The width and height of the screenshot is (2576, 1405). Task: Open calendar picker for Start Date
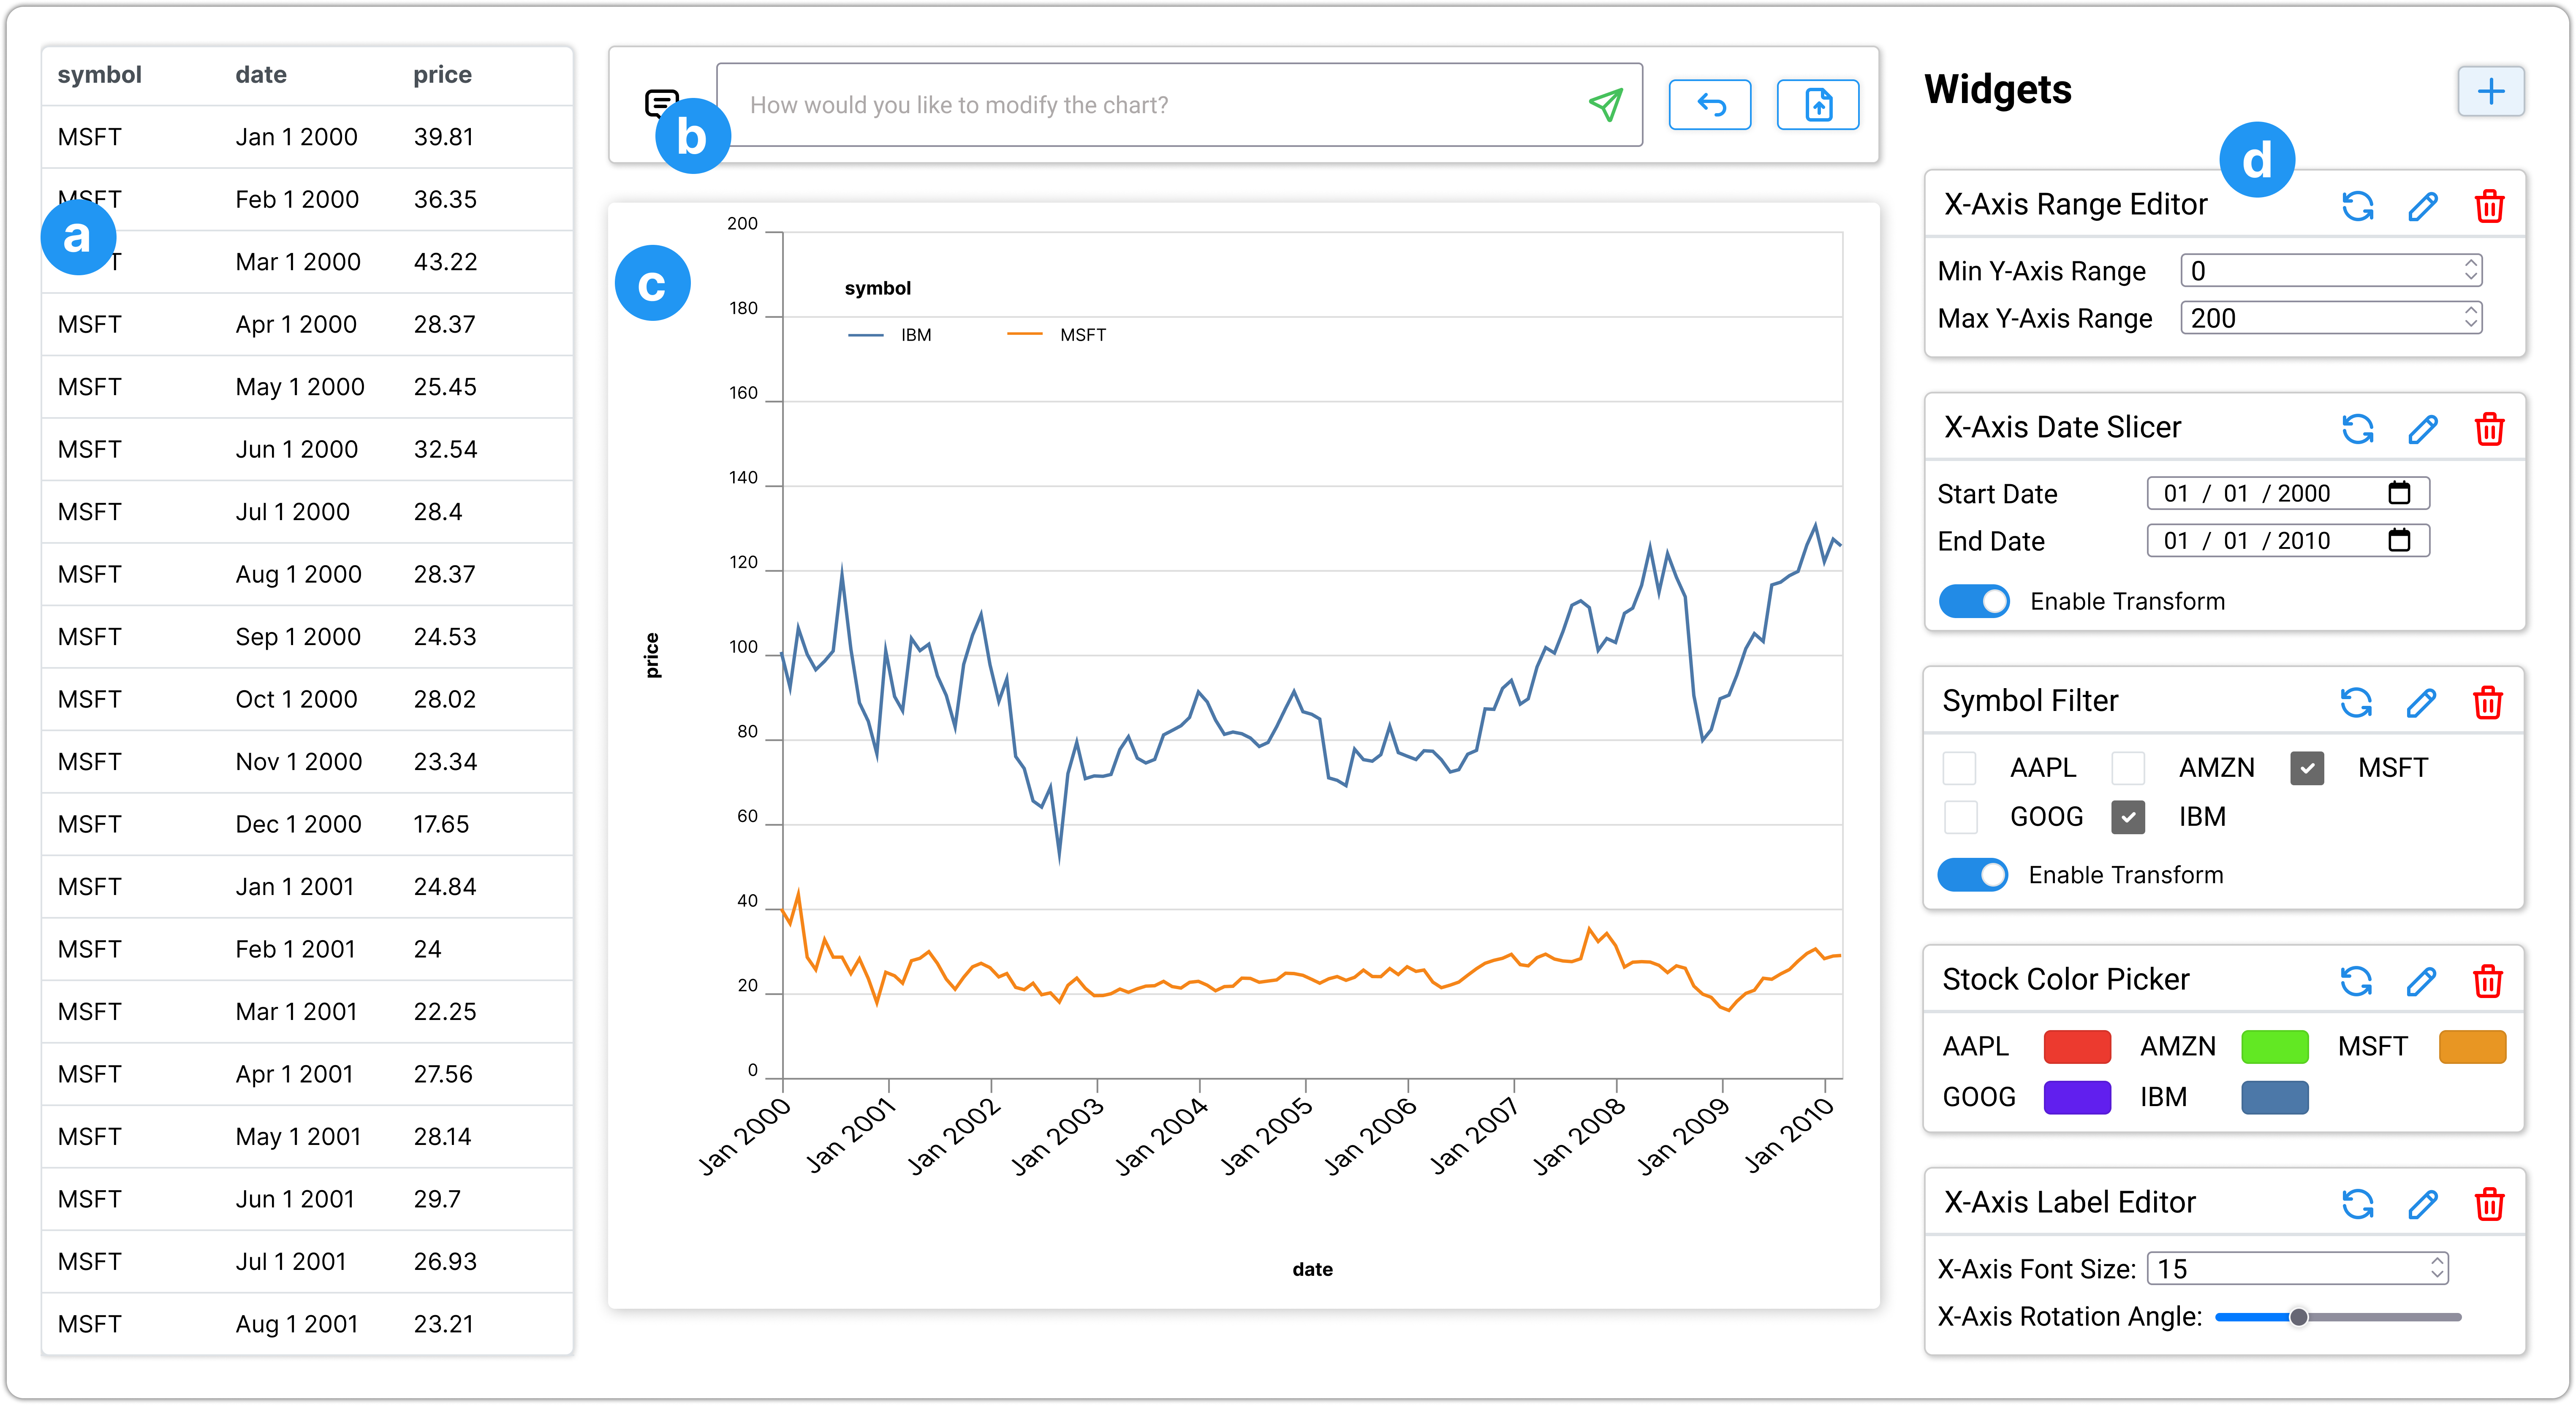tap(2399, 493)
